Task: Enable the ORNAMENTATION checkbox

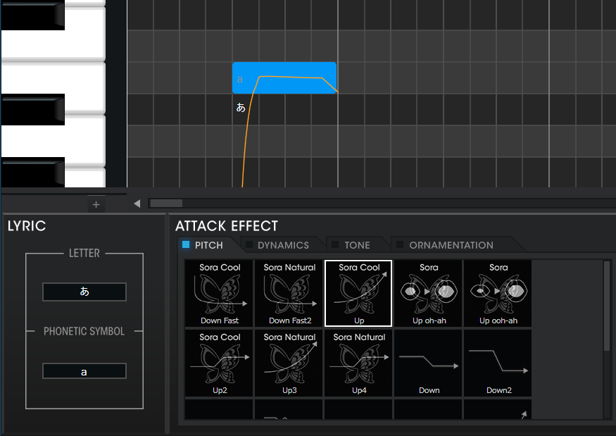Action: (400, 244)
